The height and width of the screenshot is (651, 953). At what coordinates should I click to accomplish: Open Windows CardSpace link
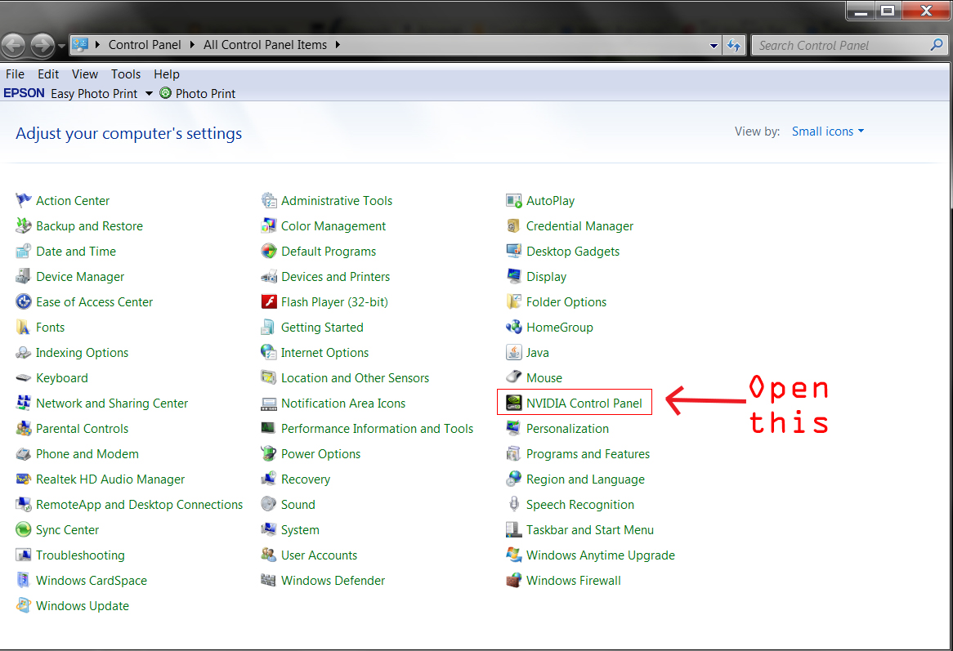[92, 580]
